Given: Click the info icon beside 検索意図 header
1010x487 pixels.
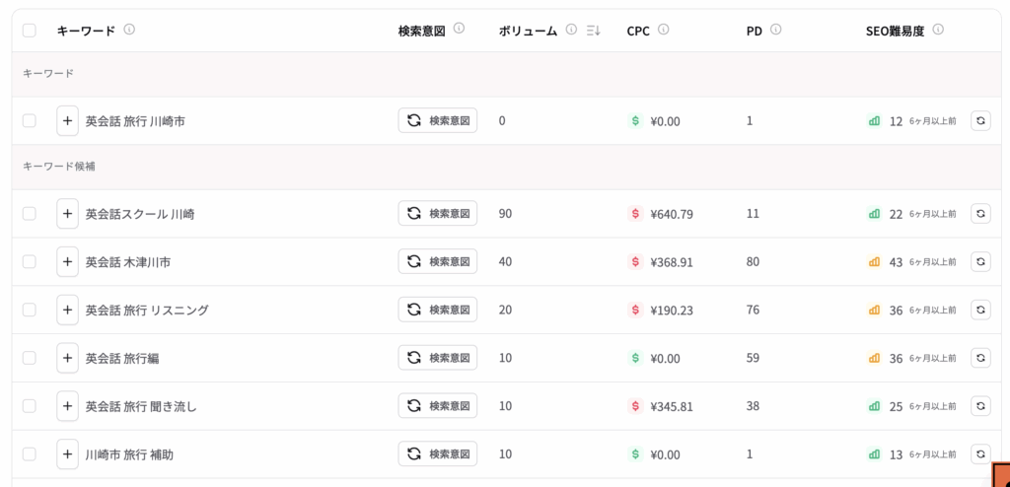Looking at the screenshot, I should tap(459, 29).
